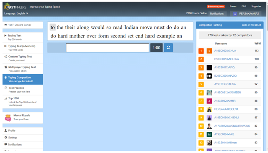
Task: Open A19EC0038xCHUA profile link
Action: pos(225,51)
